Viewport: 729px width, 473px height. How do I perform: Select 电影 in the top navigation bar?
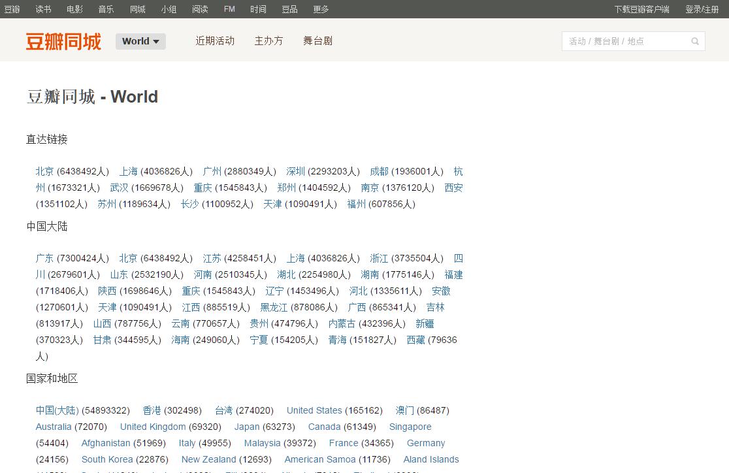click(x=74, y=9)
